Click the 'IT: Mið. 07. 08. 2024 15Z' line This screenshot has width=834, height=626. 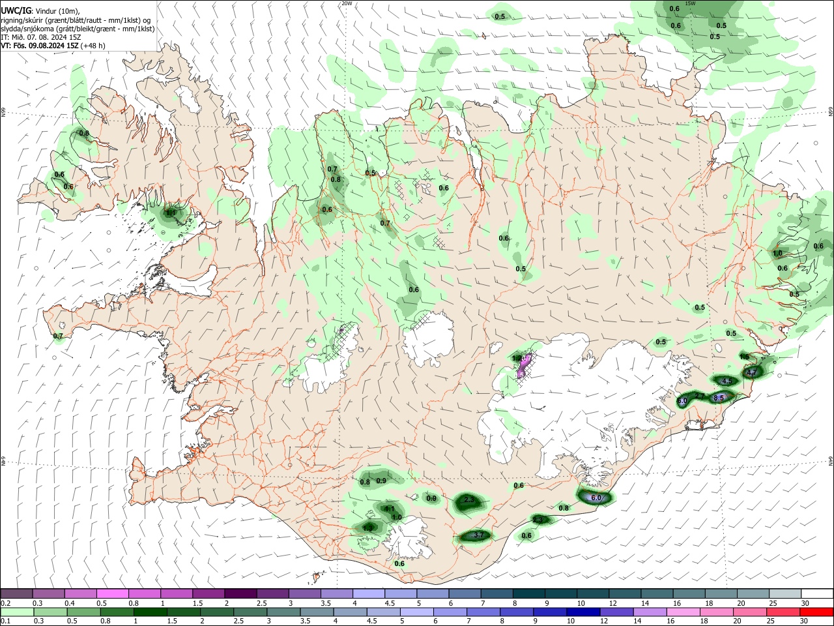[41, 37]
